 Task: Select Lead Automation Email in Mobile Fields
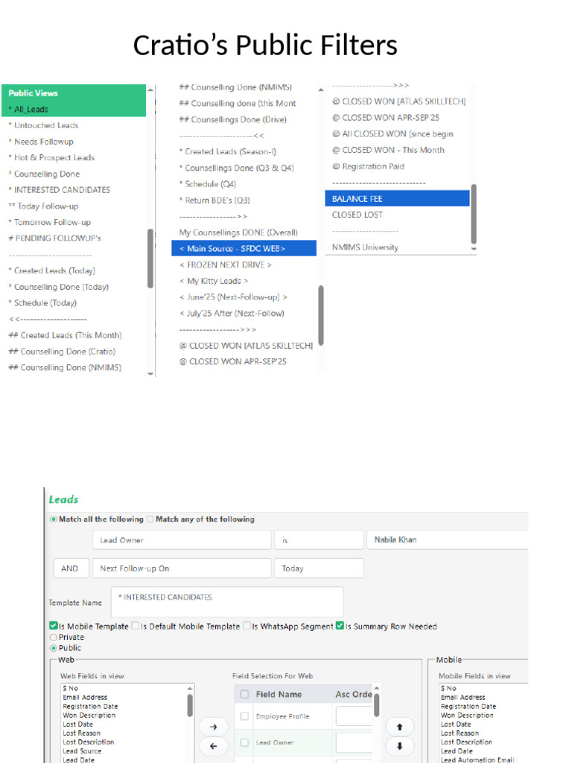click(x=477, y=759)
